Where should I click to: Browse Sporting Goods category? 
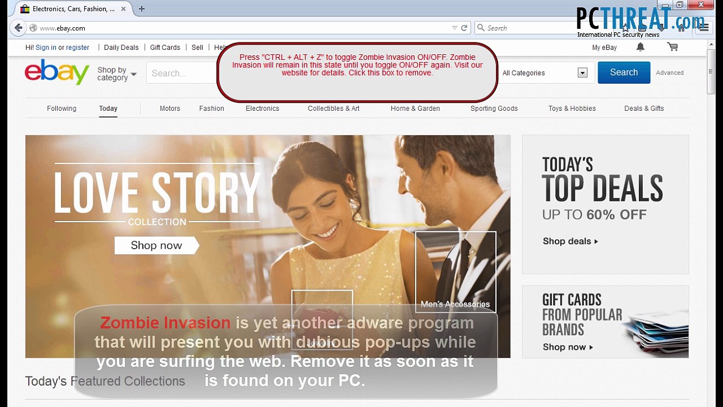click(x=494, y=109)
